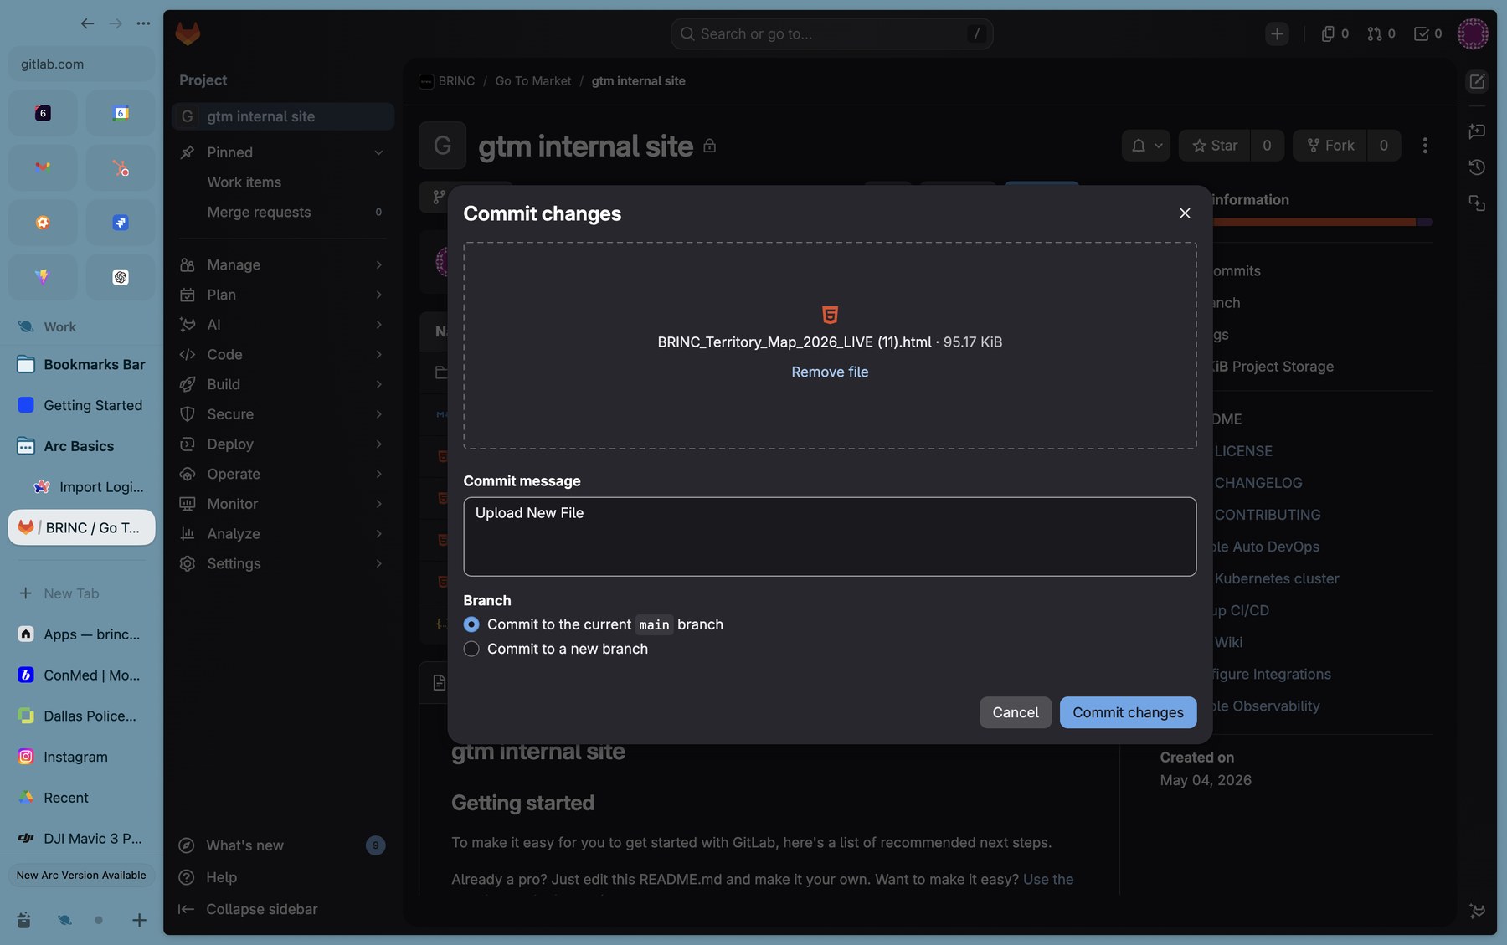
Task: Expand the Settings menu in sidebar
Action: (x=283, y=563)
